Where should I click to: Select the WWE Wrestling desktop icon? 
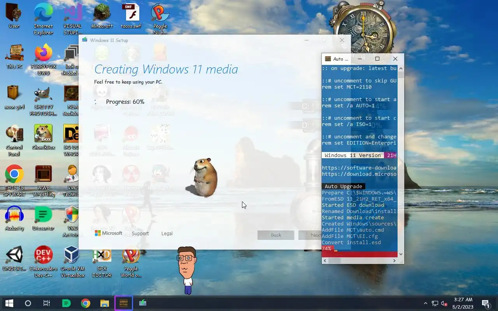(x=43, y=180)
